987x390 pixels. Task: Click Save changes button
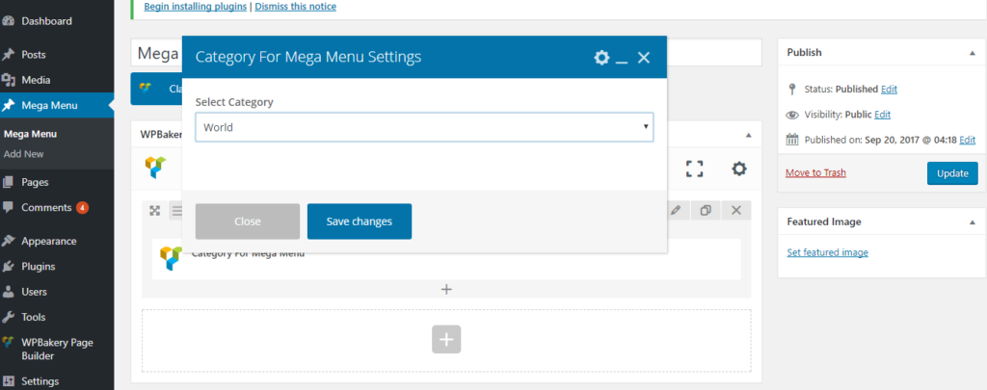[x=359, y=221]
